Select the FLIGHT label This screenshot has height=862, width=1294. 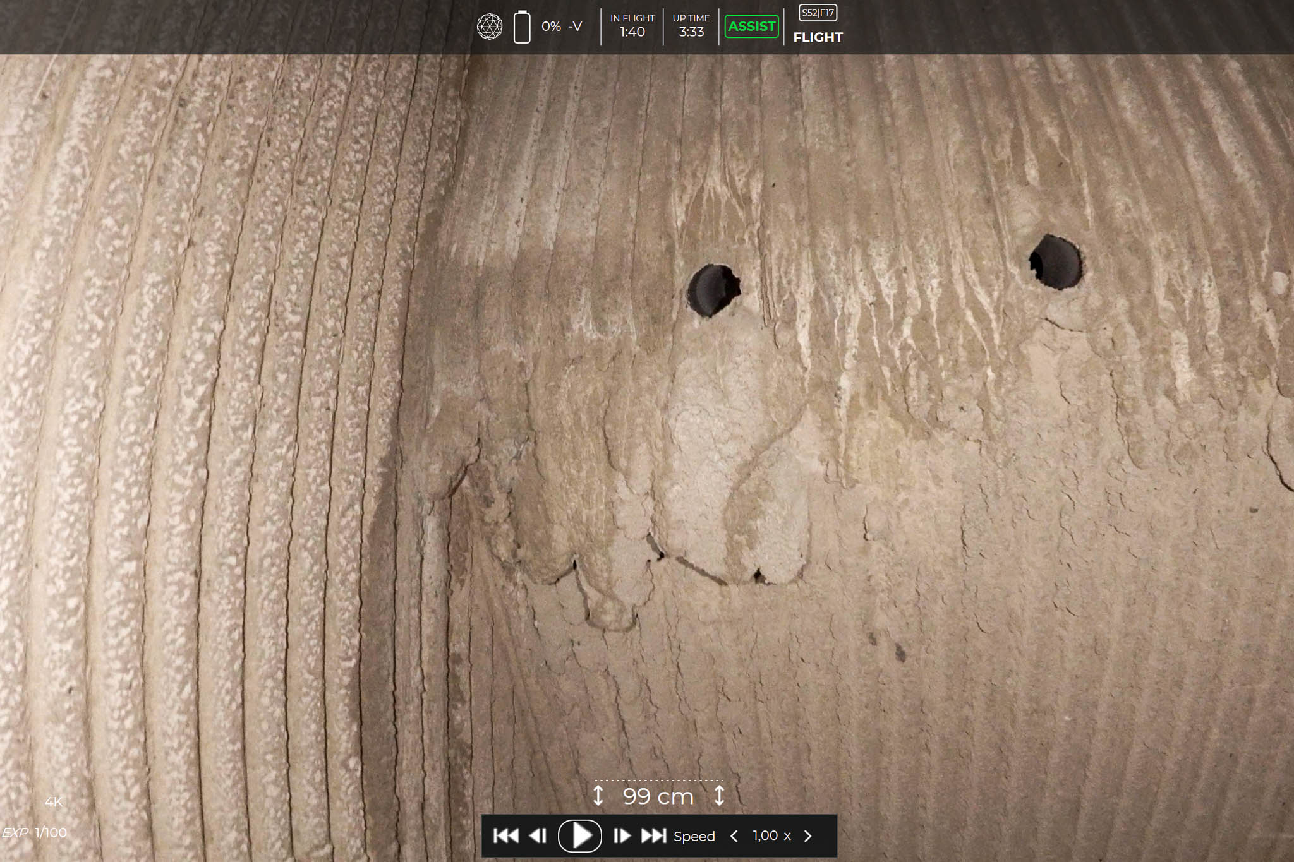coord(818,37)
